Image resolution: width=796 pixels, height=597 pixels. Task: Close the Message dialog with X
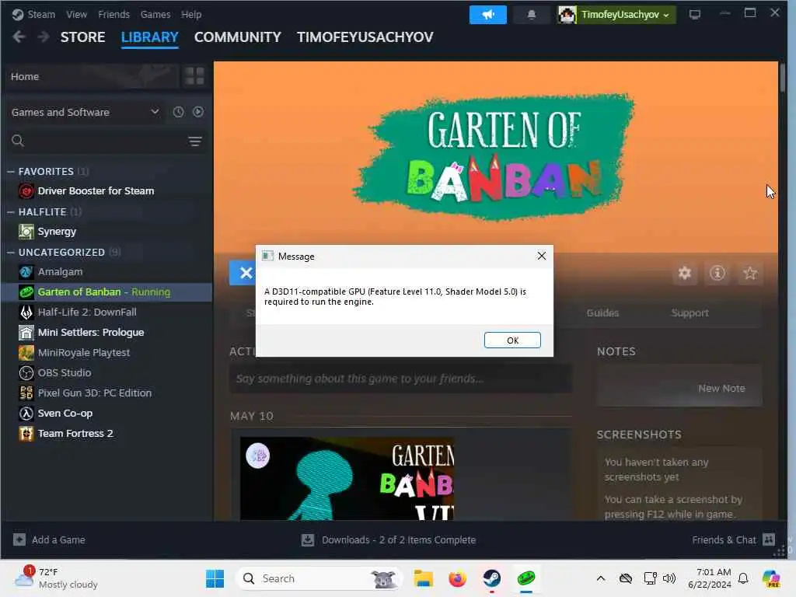(542, 256)
